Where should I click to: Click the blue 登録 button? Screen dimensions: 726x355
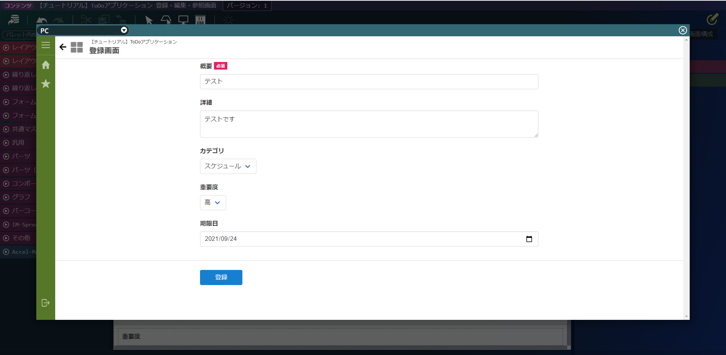221,277
